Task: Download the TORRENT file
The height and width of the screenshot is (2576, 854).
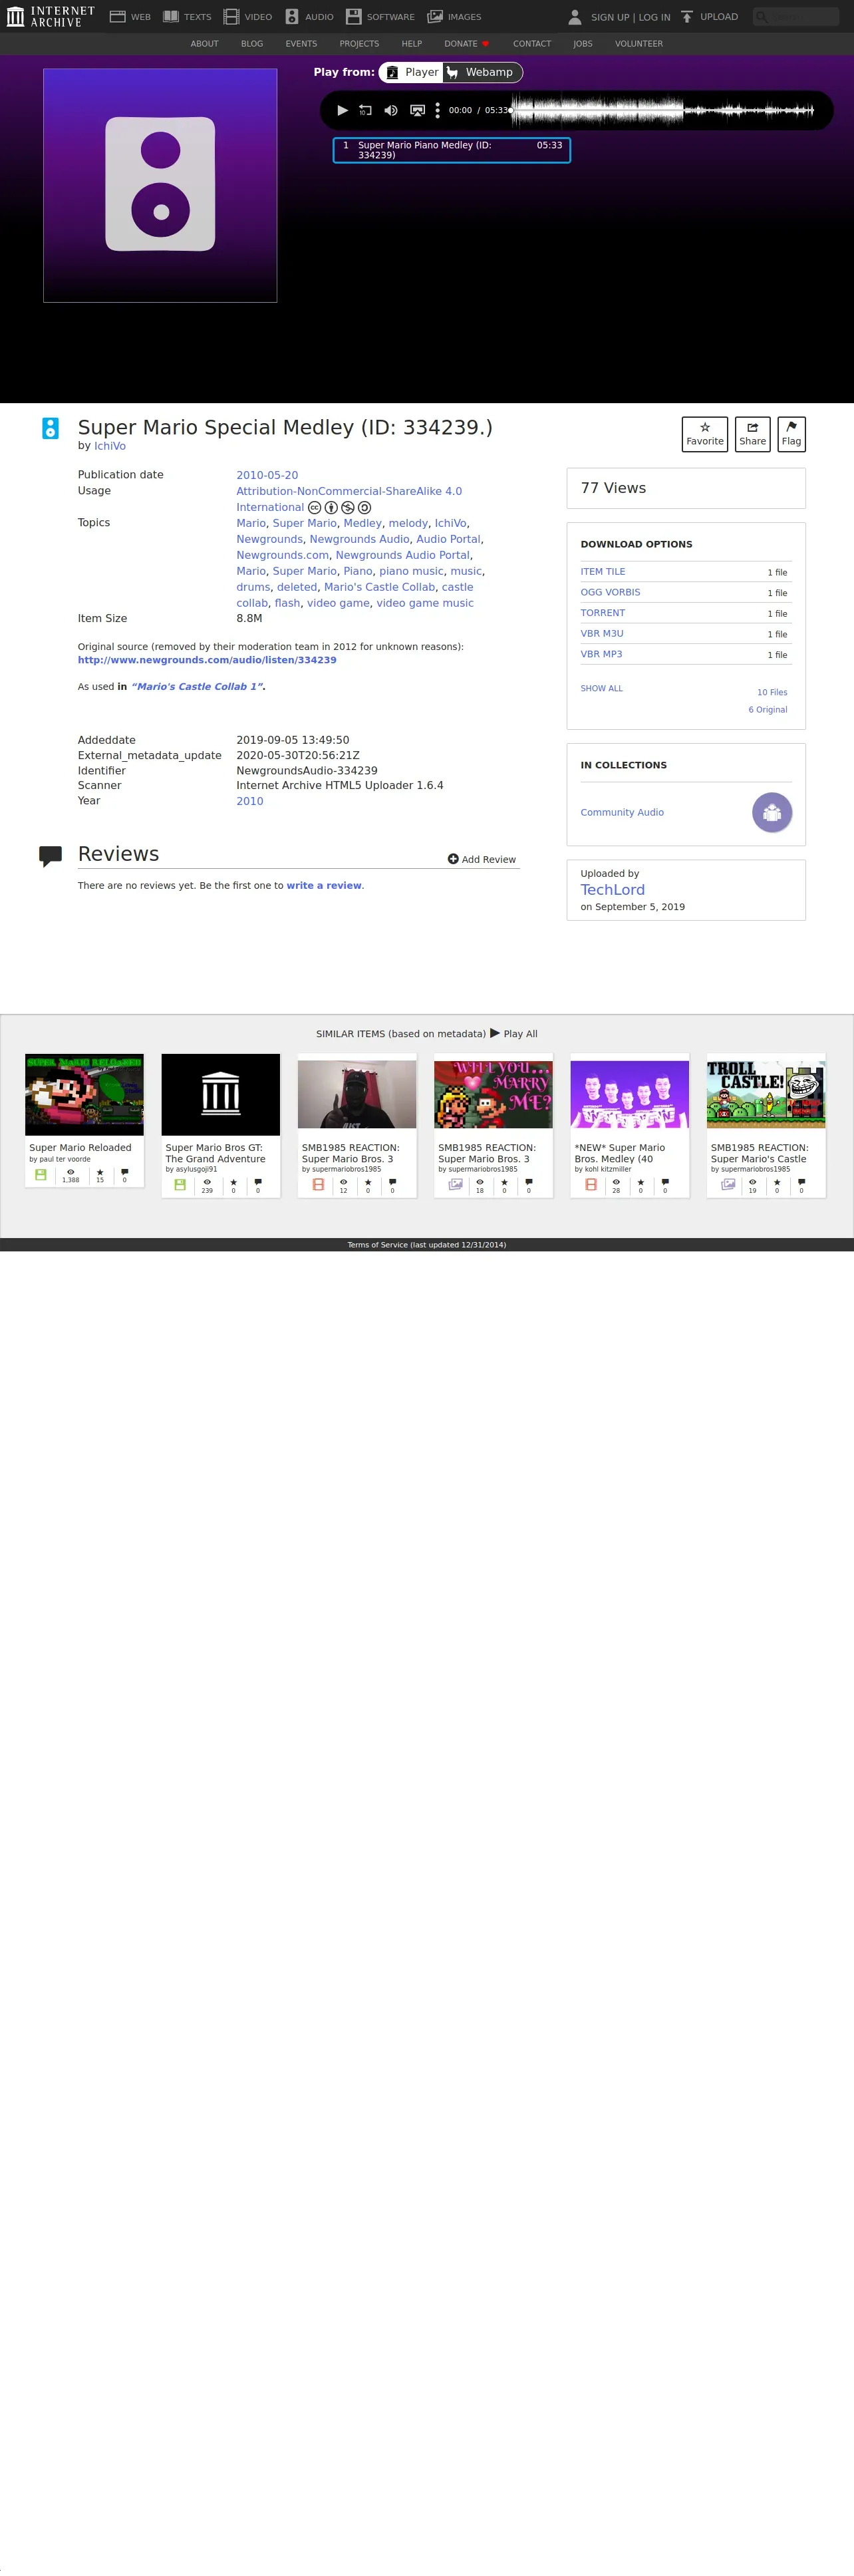Action: click(x=603, y=613)
